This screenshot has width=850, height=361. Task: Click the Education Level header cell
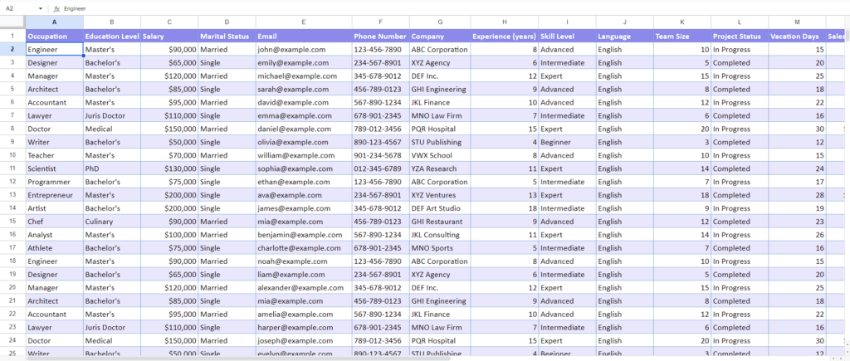pos(112,37)
